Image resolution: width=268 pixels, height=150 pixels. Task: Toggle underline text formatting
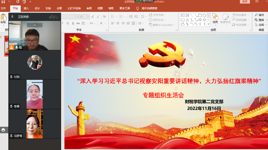68,23
